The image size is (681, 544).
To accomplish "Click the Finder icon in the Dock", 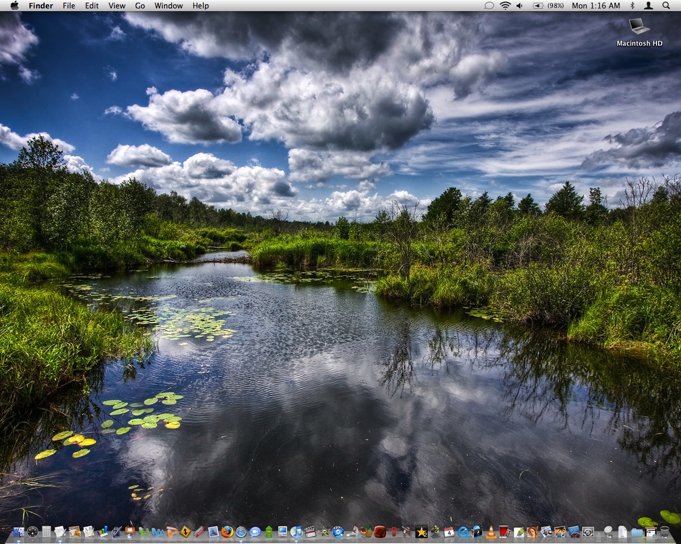I will pyautogui.click(x=19, y=531).
